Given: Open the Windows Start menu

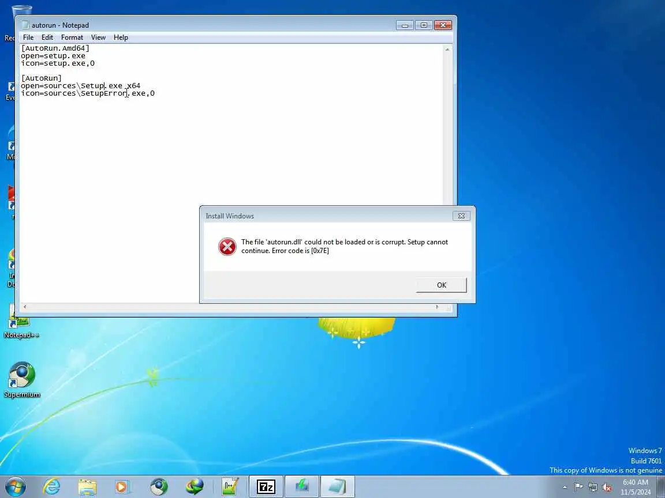Looking at the screenshot, I should click(x=16, y=486).
